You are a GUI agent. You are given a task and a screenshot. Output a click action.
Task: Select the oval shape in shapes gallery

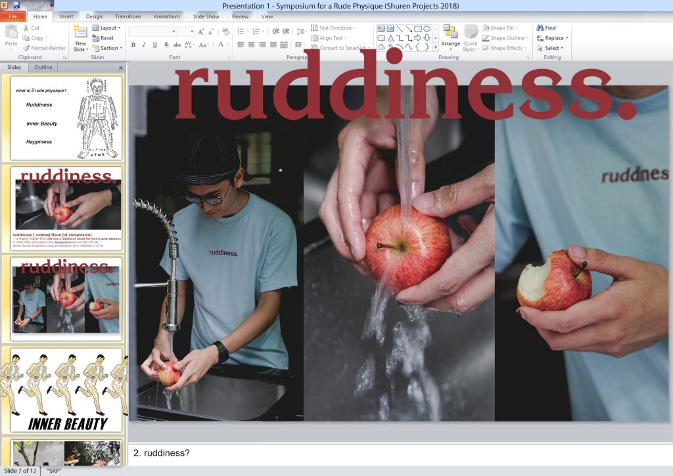tap(427, 28)
